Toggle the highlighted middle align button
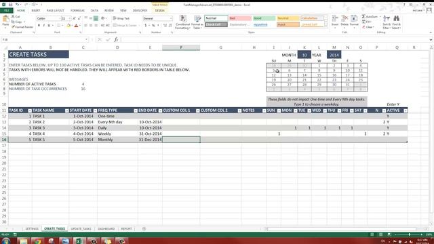The image size is (434, 244). pos(96,18)
